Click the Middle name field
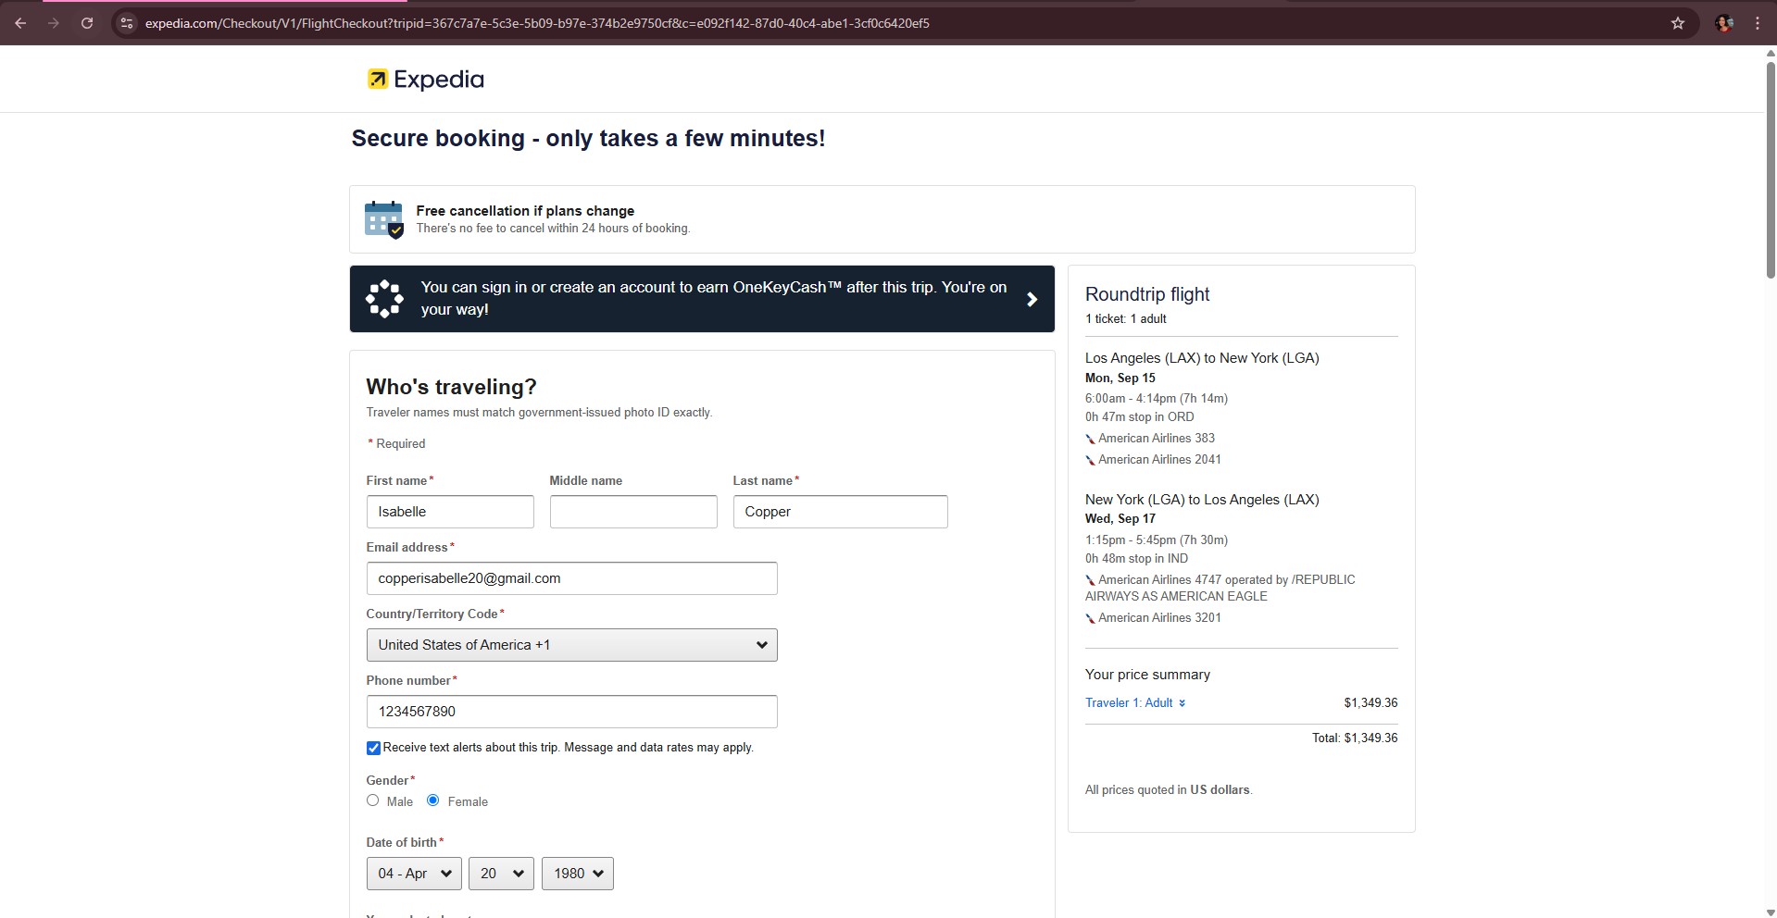 click(x=633, y=512)
